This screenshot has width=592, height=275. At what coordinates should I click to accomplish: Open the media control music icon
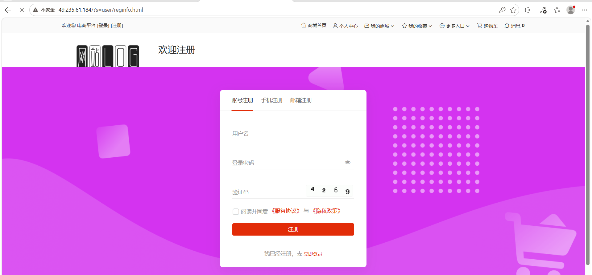(x=543, y=10)
